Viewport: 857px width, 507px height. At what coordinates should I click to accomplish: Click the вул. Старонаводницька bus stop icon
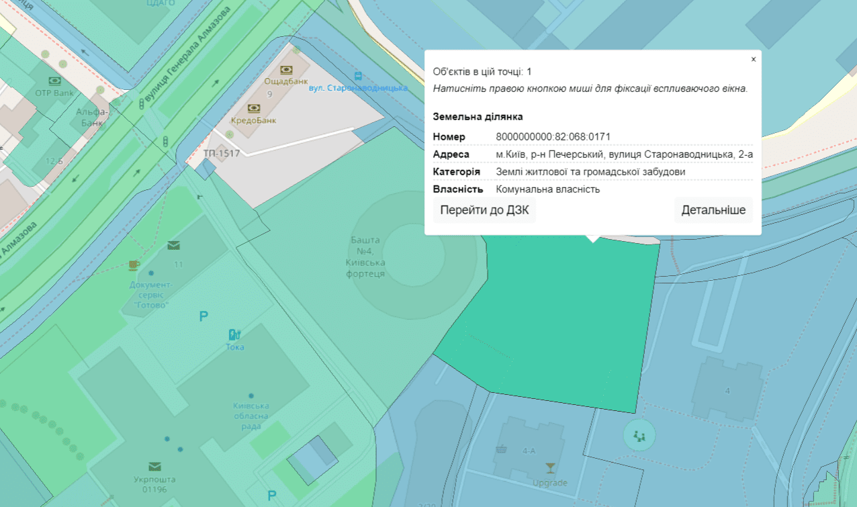358,77
